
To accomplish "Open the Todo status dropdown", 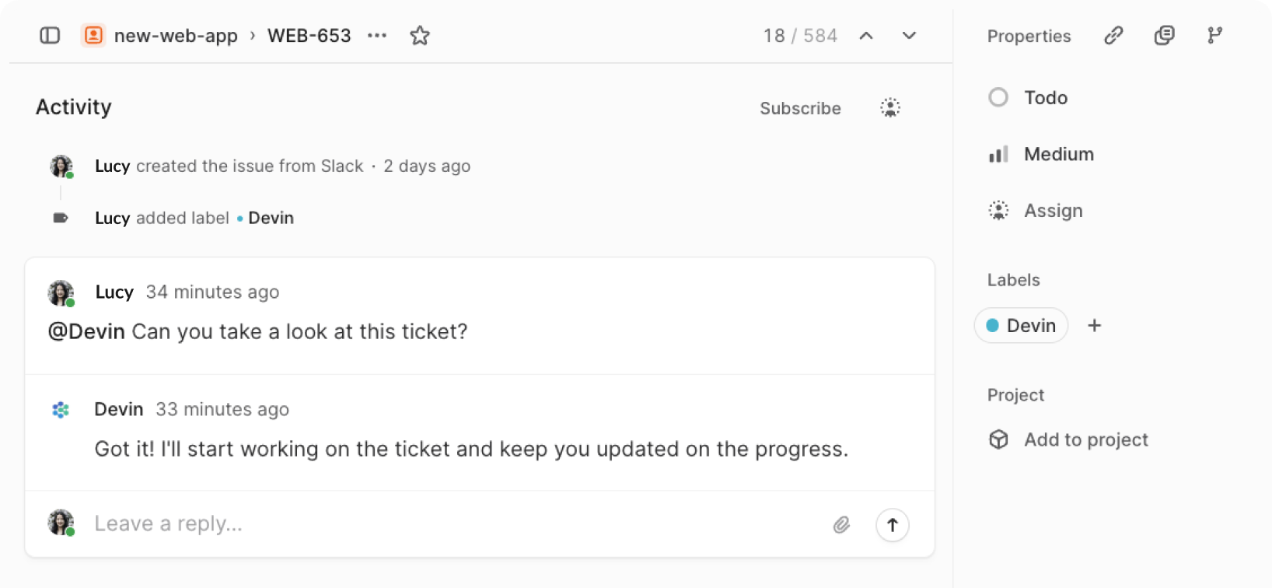I will point(1029,97).
